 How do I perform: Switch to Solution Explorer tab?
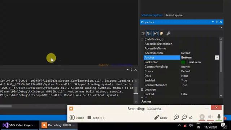click(x=152, y=15)
